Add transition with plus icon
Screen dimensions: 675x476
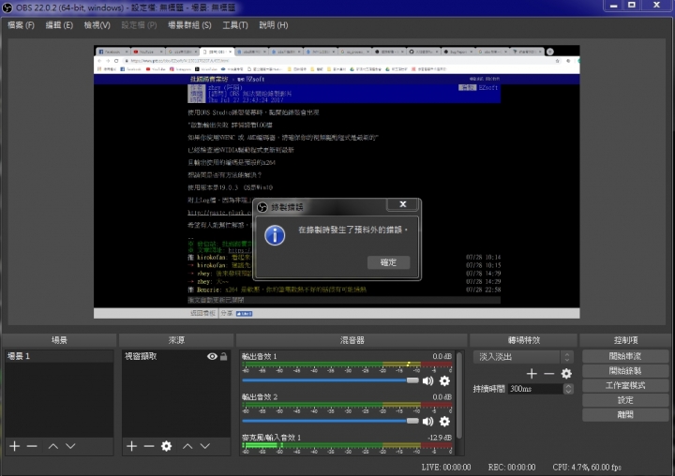click(x=532, y=374)
